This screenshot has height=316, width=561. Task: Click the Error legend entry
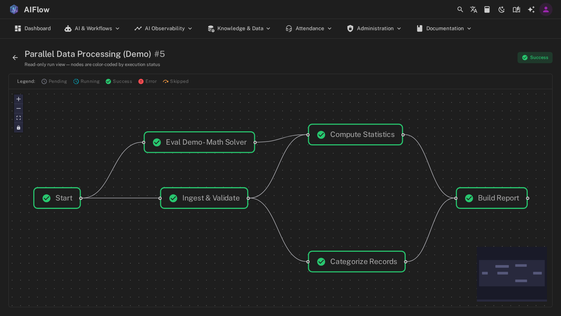(x=148, y=81)
